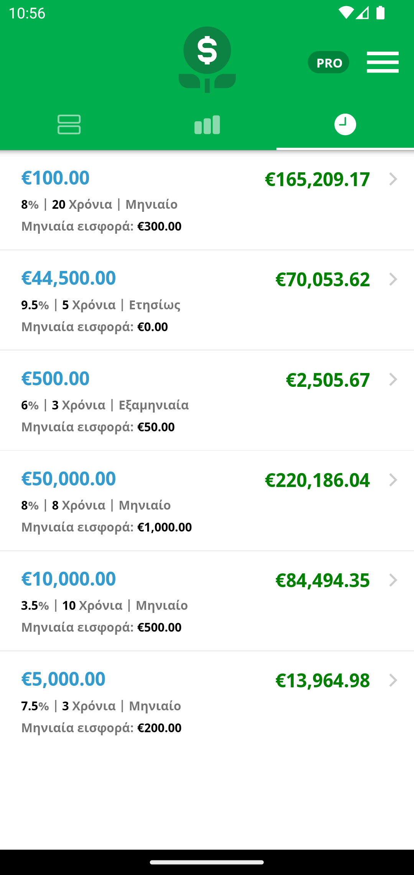Screen dimensions: 414x875
Task: Expand the €165,209.17 entry chevron
Action: click(x=393, y=179)
